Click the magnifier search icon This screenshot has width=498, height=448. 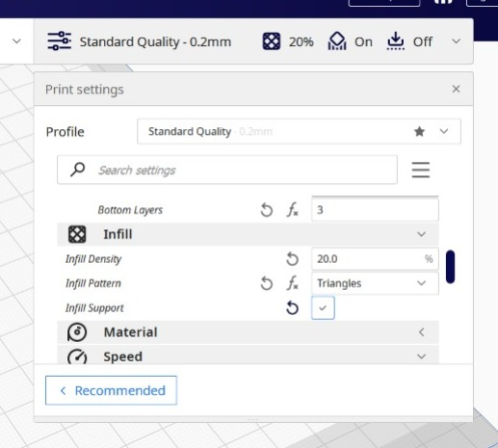click(x=78, y=170)
